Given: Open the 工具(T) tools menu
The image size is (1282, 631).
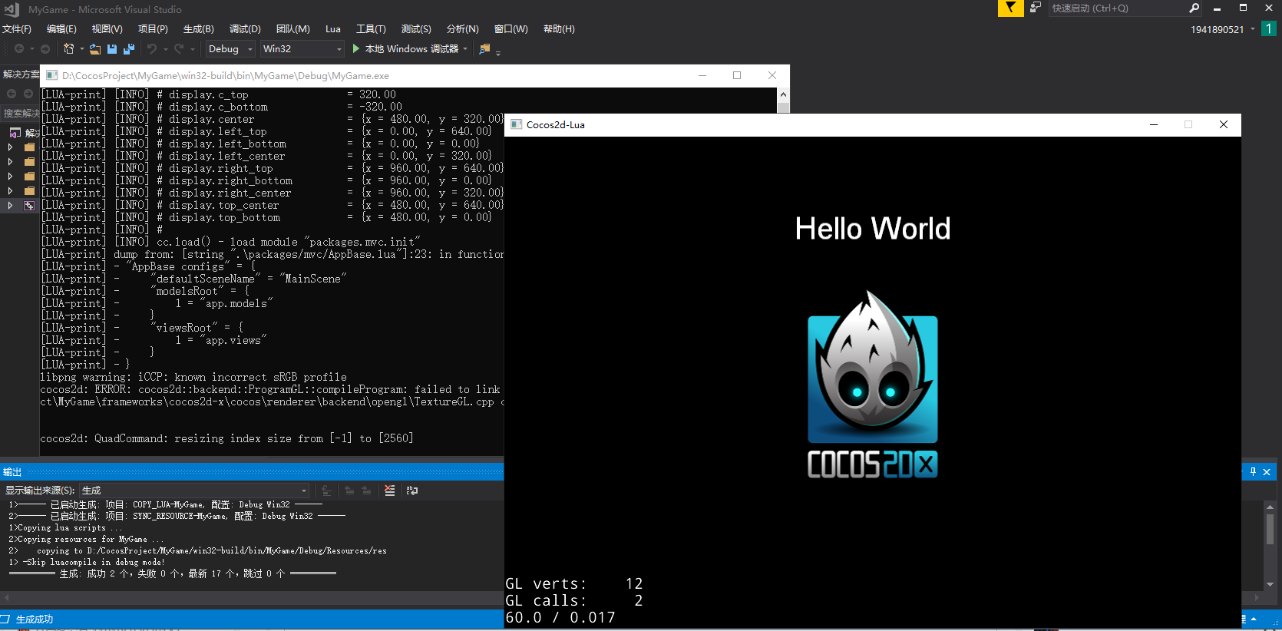Looking at the screenshot, I should [371, 29].
